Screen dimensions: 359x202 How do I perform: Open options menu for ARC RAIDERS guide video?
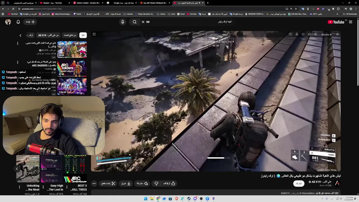pyautogui.click(x=17, y=62)
